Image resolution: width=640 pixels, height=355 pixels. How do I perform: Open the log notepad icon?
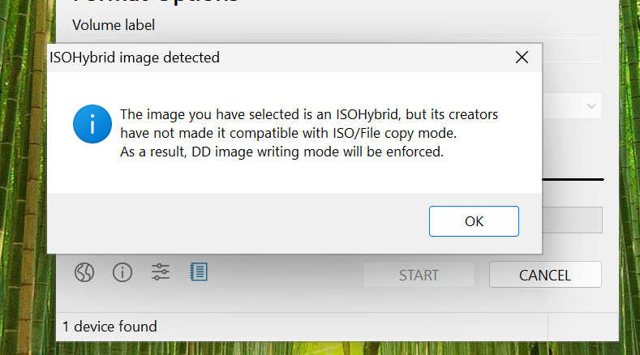(x=199, y=272)
